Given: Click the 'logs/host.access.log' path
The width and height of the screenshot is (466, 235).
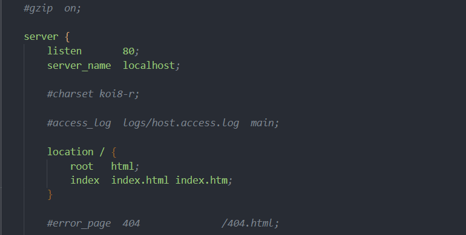Looking at the screenshot, I should pyautogui.click(x=181, y=123).
